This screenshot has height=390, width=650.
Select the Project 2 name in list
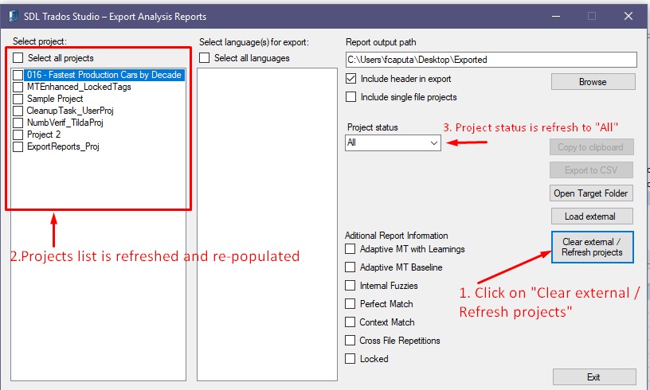pyautogui.click(x=44, y=135)
